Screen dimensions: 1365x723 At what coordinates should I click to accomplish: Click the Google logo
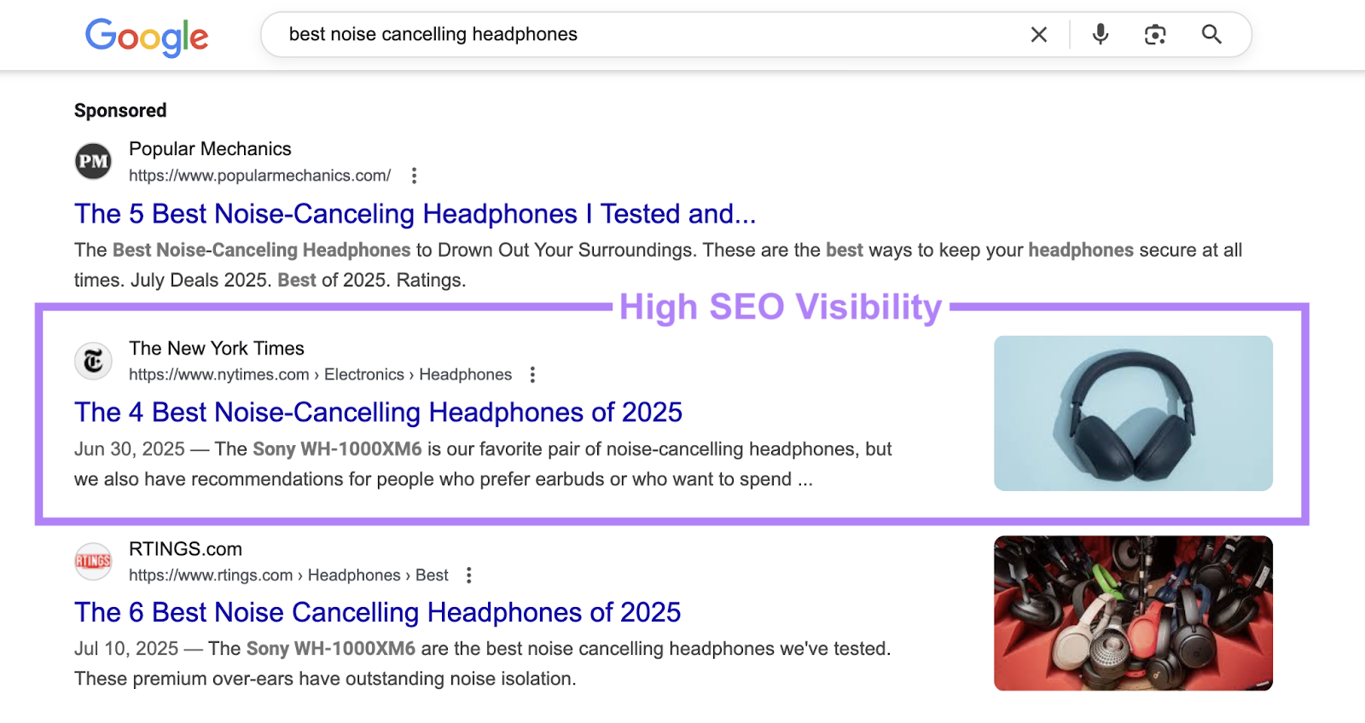(x=146, y=36)
